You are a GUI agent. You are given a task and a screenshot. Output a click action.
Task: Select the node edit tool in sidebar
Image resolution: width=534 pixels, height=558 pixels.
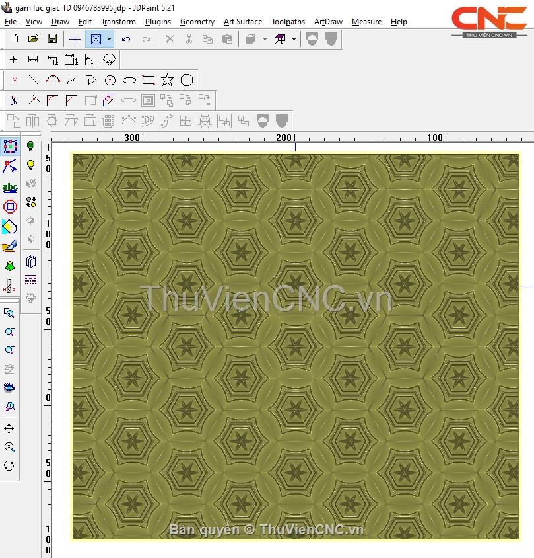10,166
